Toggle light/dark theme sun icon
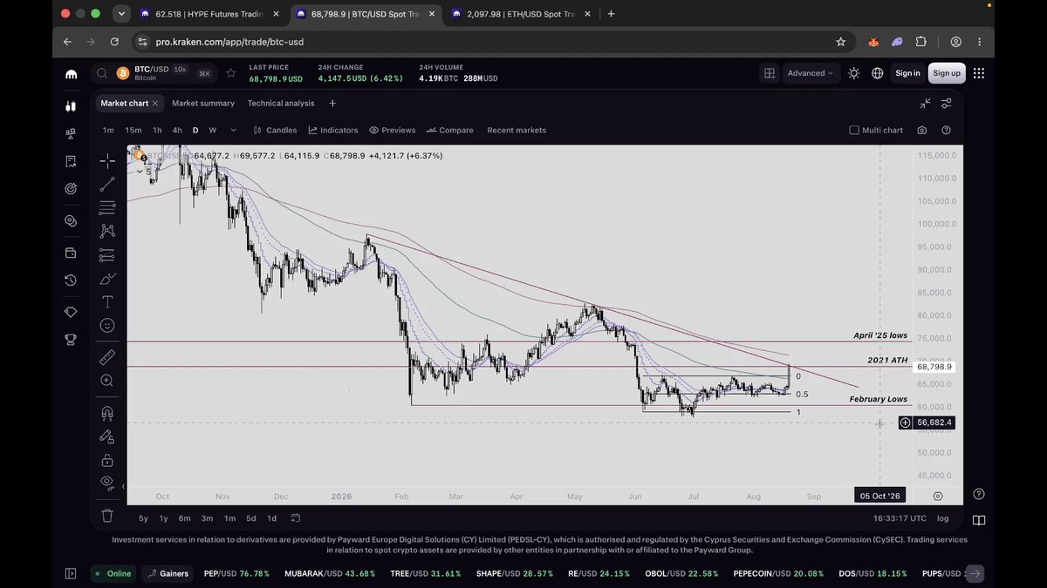The image size is (1047, 588). (853, 73)
